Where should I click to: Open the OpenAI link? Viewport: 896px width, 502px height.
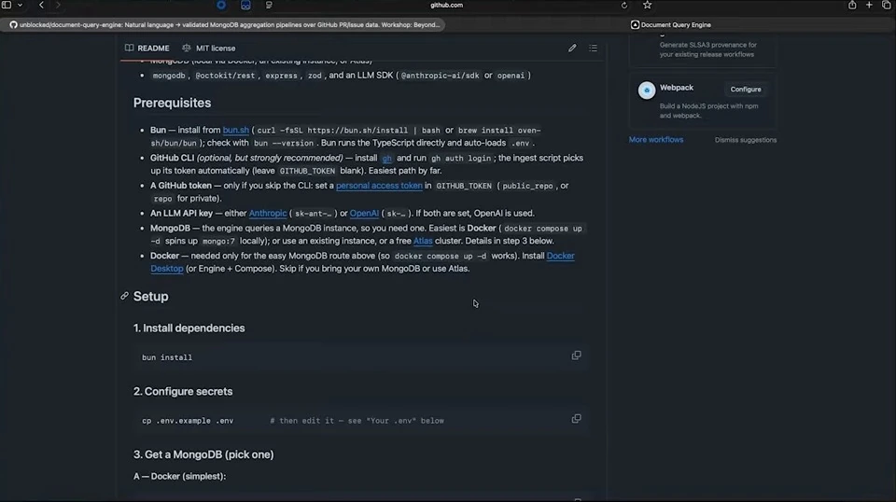tap(364, 213)
